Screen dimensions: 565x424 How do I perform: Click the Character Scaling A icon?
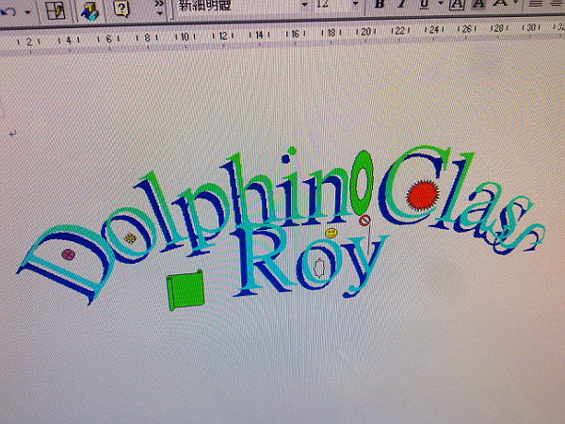pos(500,4)
